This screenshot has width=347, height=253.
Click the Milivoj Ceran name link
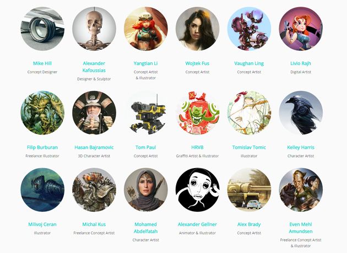(42, 224)
